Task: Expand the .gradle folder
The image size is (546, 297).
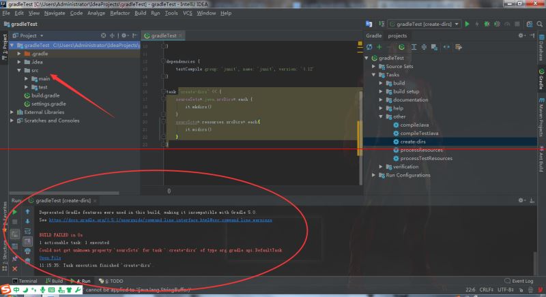Action: pos(19,54)
